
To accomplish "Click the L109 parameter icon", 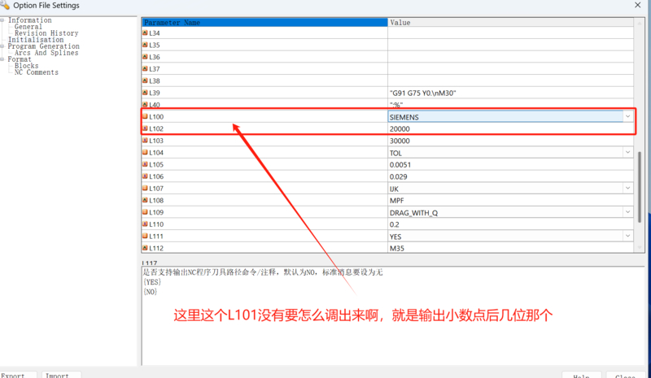I will click(145, 212).
